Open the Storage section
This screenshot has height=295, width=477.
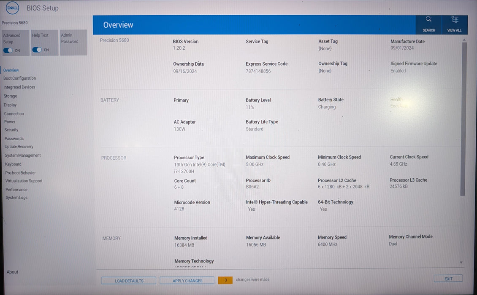pyautogui.click(x=11, y=96)
